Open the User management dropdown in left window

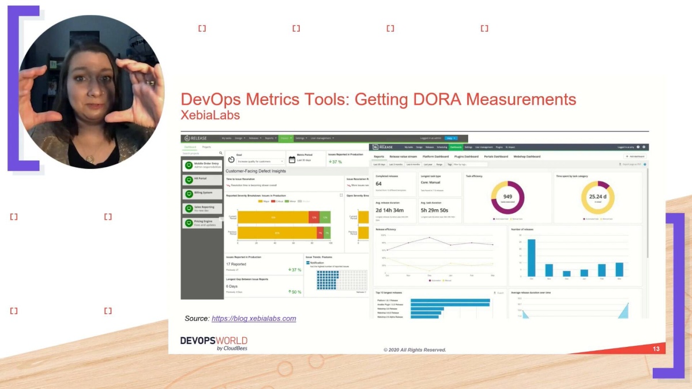point(322,138)
